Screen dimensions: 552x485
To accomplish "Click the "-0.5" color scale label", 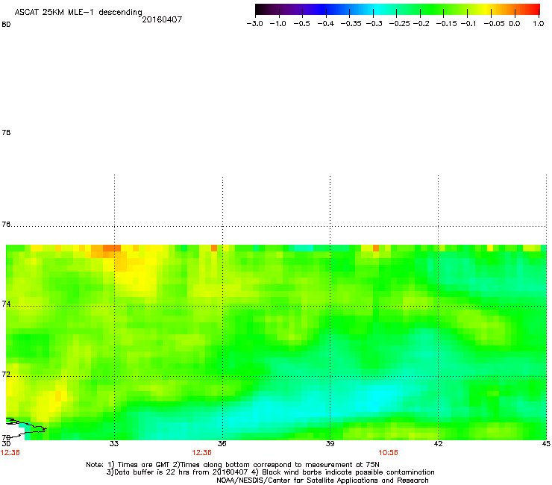I will tap(301, 24).
